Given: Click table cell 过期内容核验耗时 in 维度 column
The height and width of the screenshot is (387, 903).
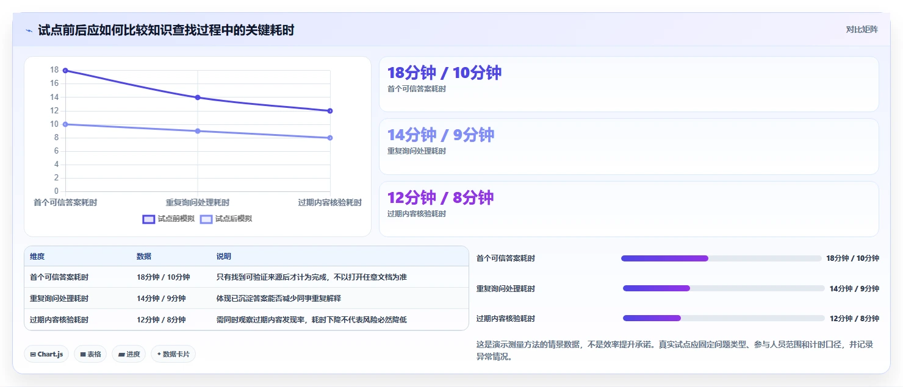Looking at the screenshot, I should click(x=59, y=320).
